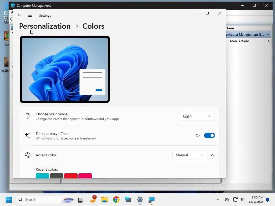
Task: Show hidden system tray icons
Action: pos(218,200)
